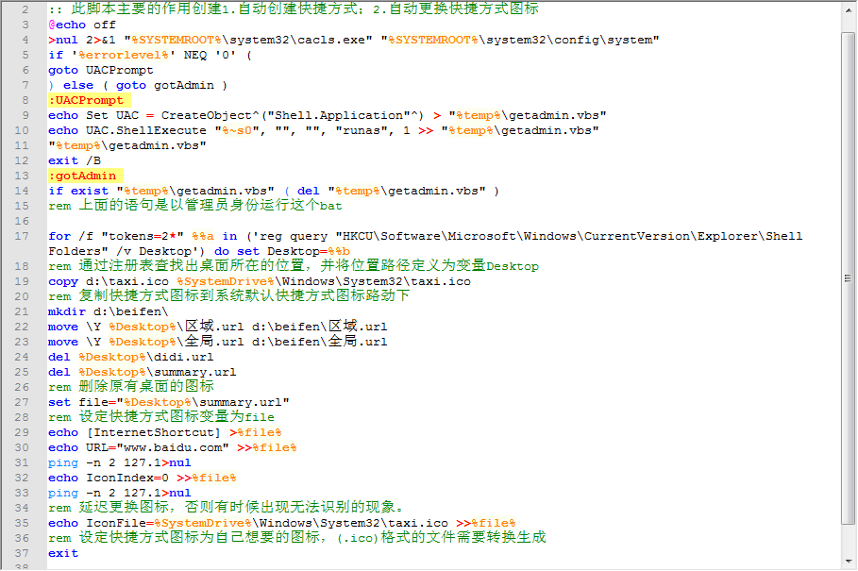Click line number 11 in the margin
The width and height of the screenshot is (858, 571).
pyautogui.click(x=22, y=145)
